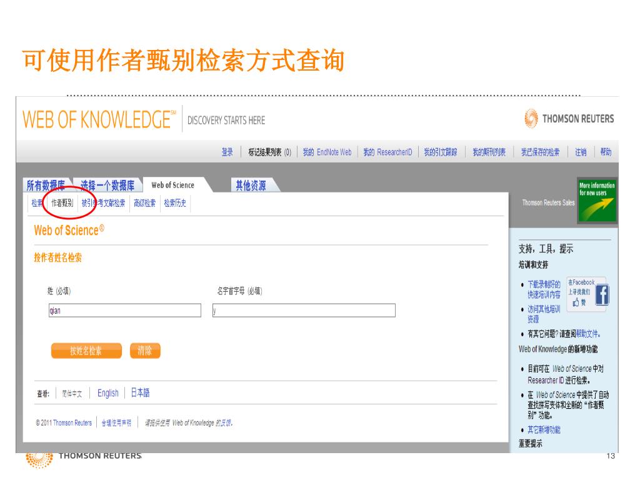Click the last name field containing qian

click(125, 310)
